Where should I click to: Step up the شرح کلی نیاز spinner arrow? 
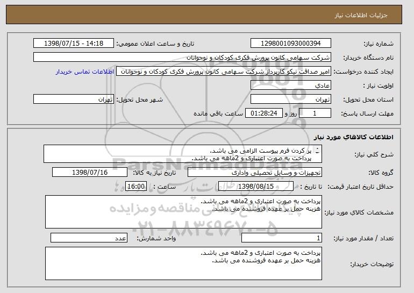tap(317, 149)
